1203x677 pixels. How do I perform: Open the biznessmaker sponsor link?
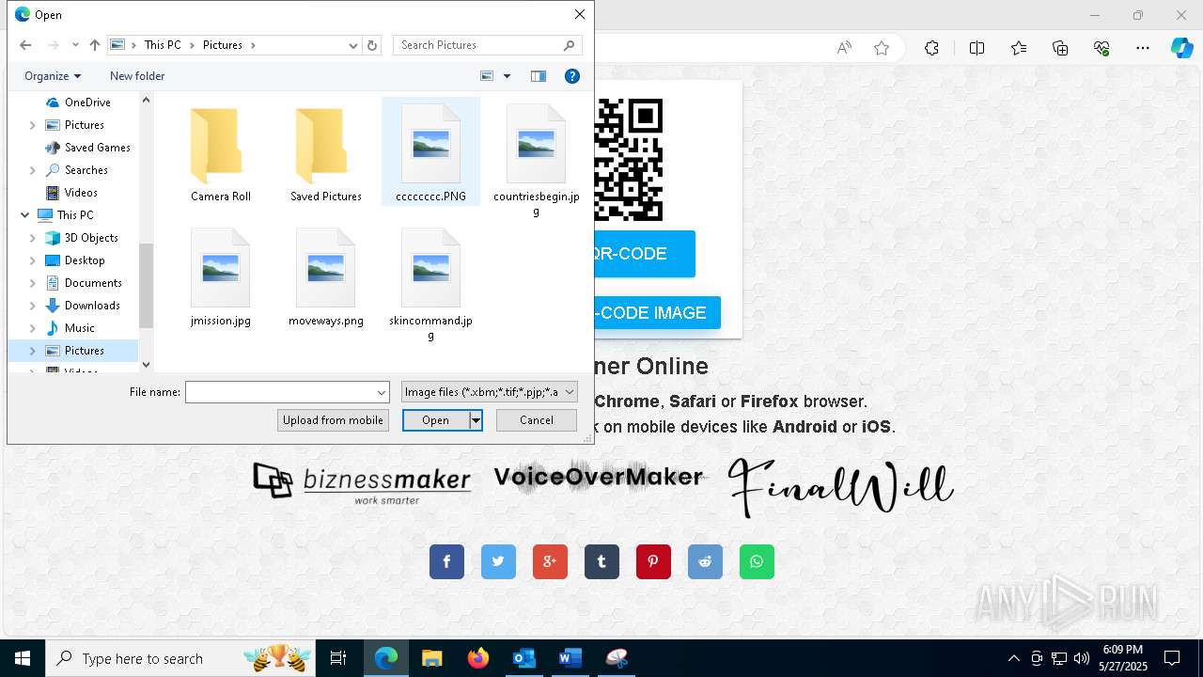click(362, 483)
